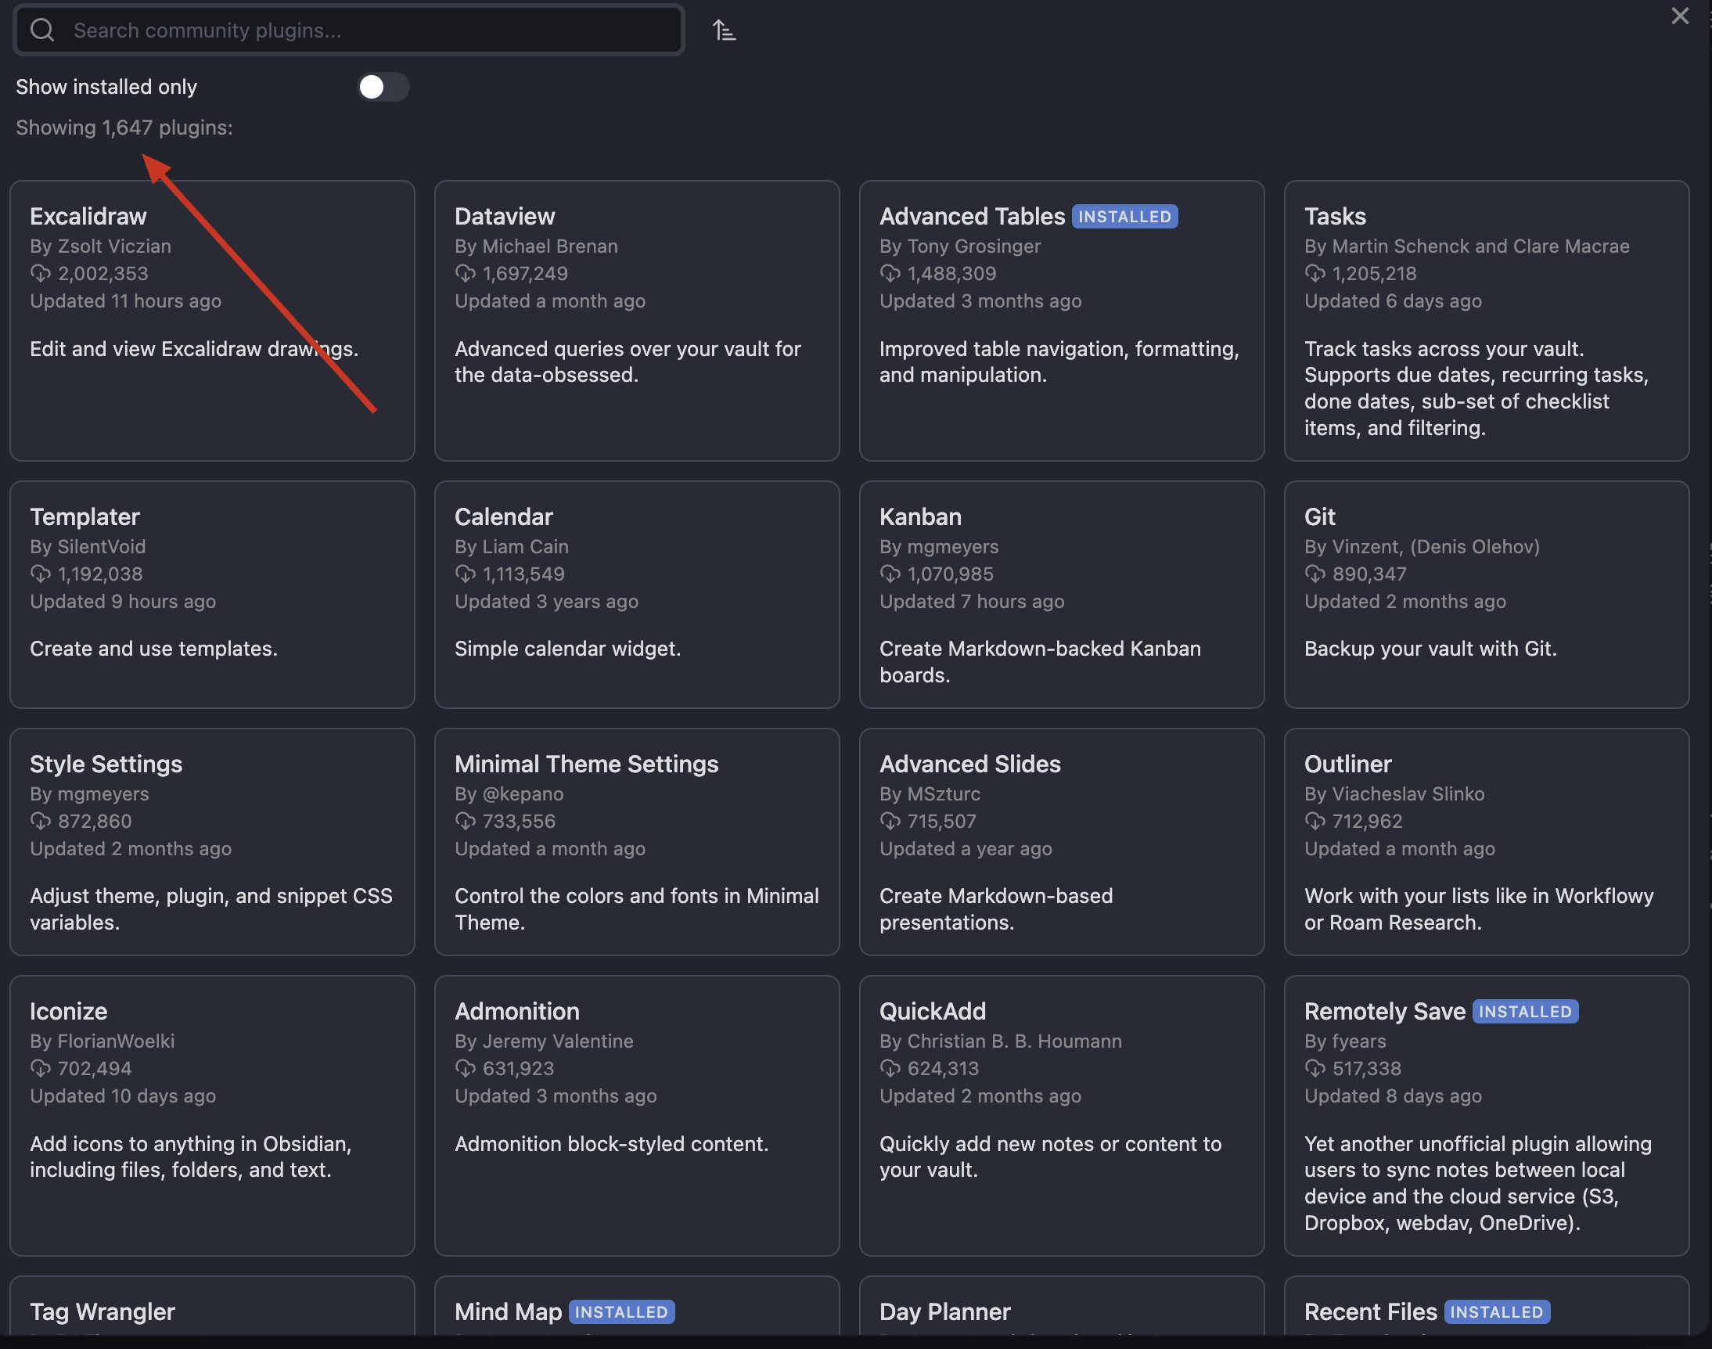
Task: Click the search magnifier icon
Action: [x=41, y=30]
